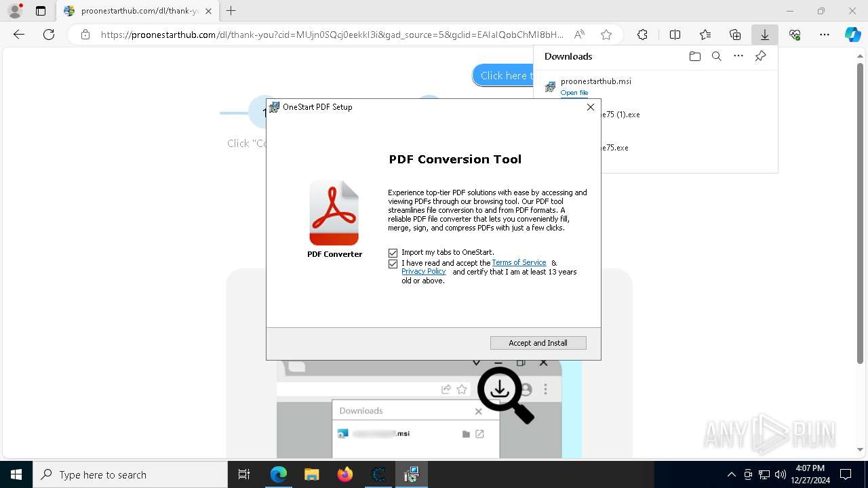Open Split screen icon

[675, 35]
